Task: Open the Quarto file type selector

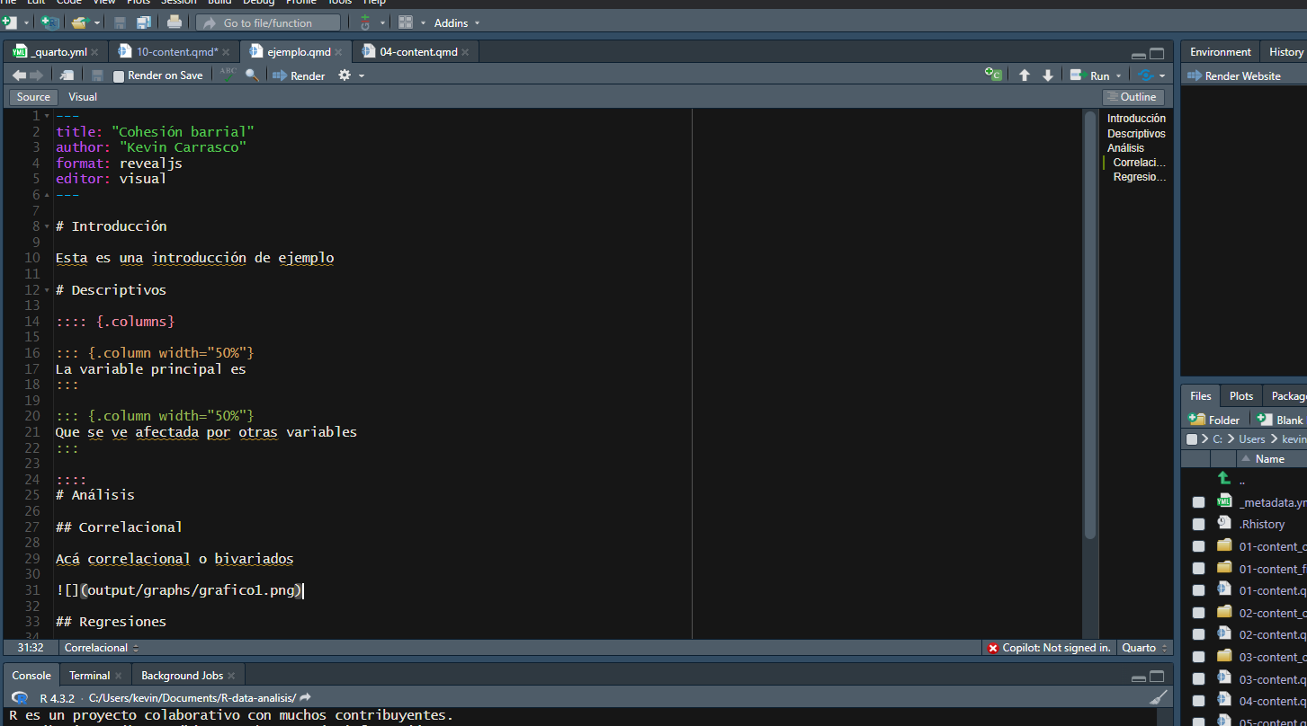Action: [x=1144, y=648]
